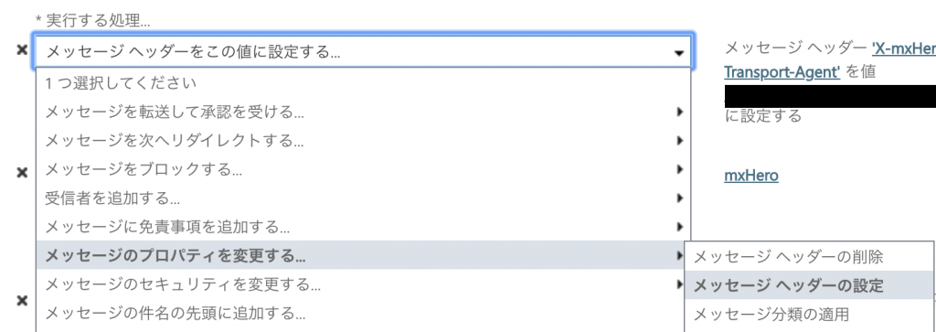Select メッセージのセキュリティを変更する entry
The width and height of the screenshot is (936, 332).
click(x=363, y=284)
